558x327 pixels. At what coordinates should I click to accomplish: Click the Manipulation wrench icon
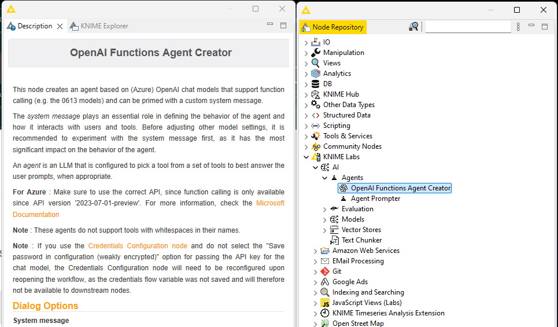click(316, 53)
